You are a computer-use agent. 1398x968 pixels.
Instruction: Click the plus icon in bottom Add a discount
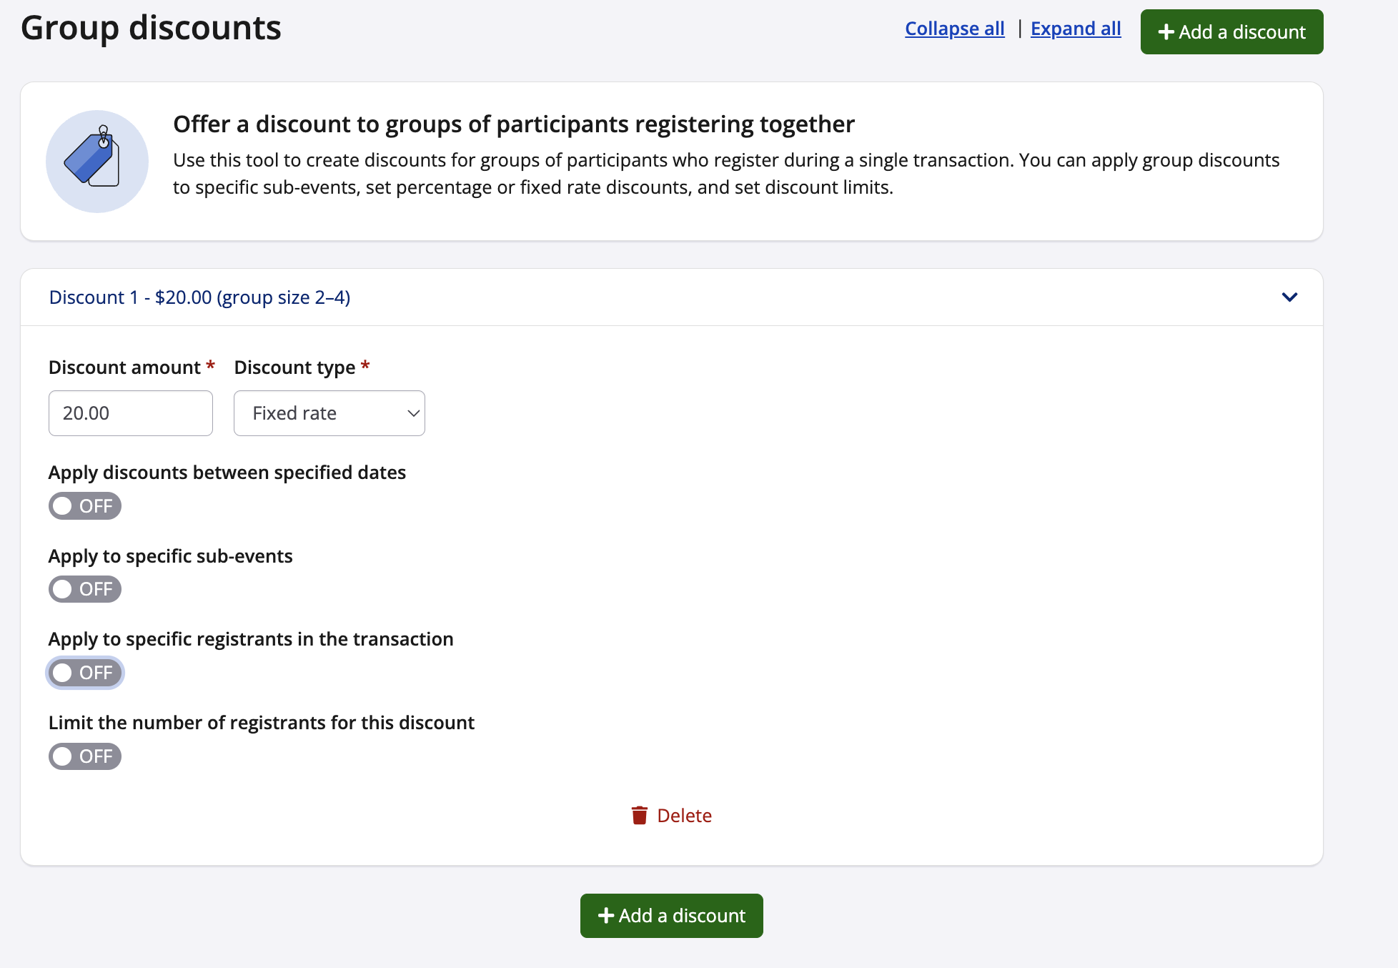click(x=606, y=916)
